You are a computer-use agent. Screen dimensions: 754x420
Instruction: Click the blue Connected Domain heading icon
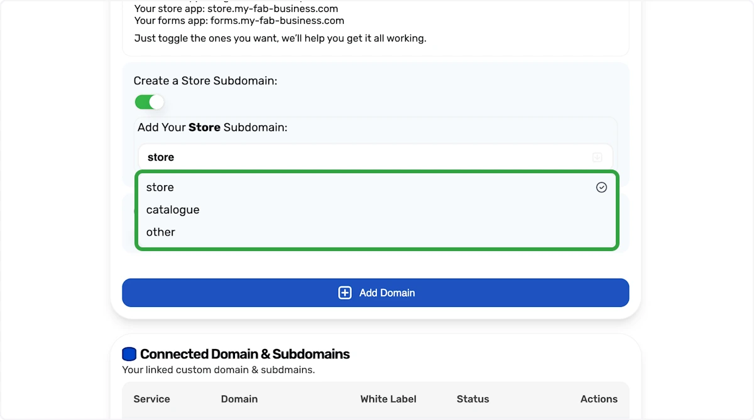pos(129,354)
